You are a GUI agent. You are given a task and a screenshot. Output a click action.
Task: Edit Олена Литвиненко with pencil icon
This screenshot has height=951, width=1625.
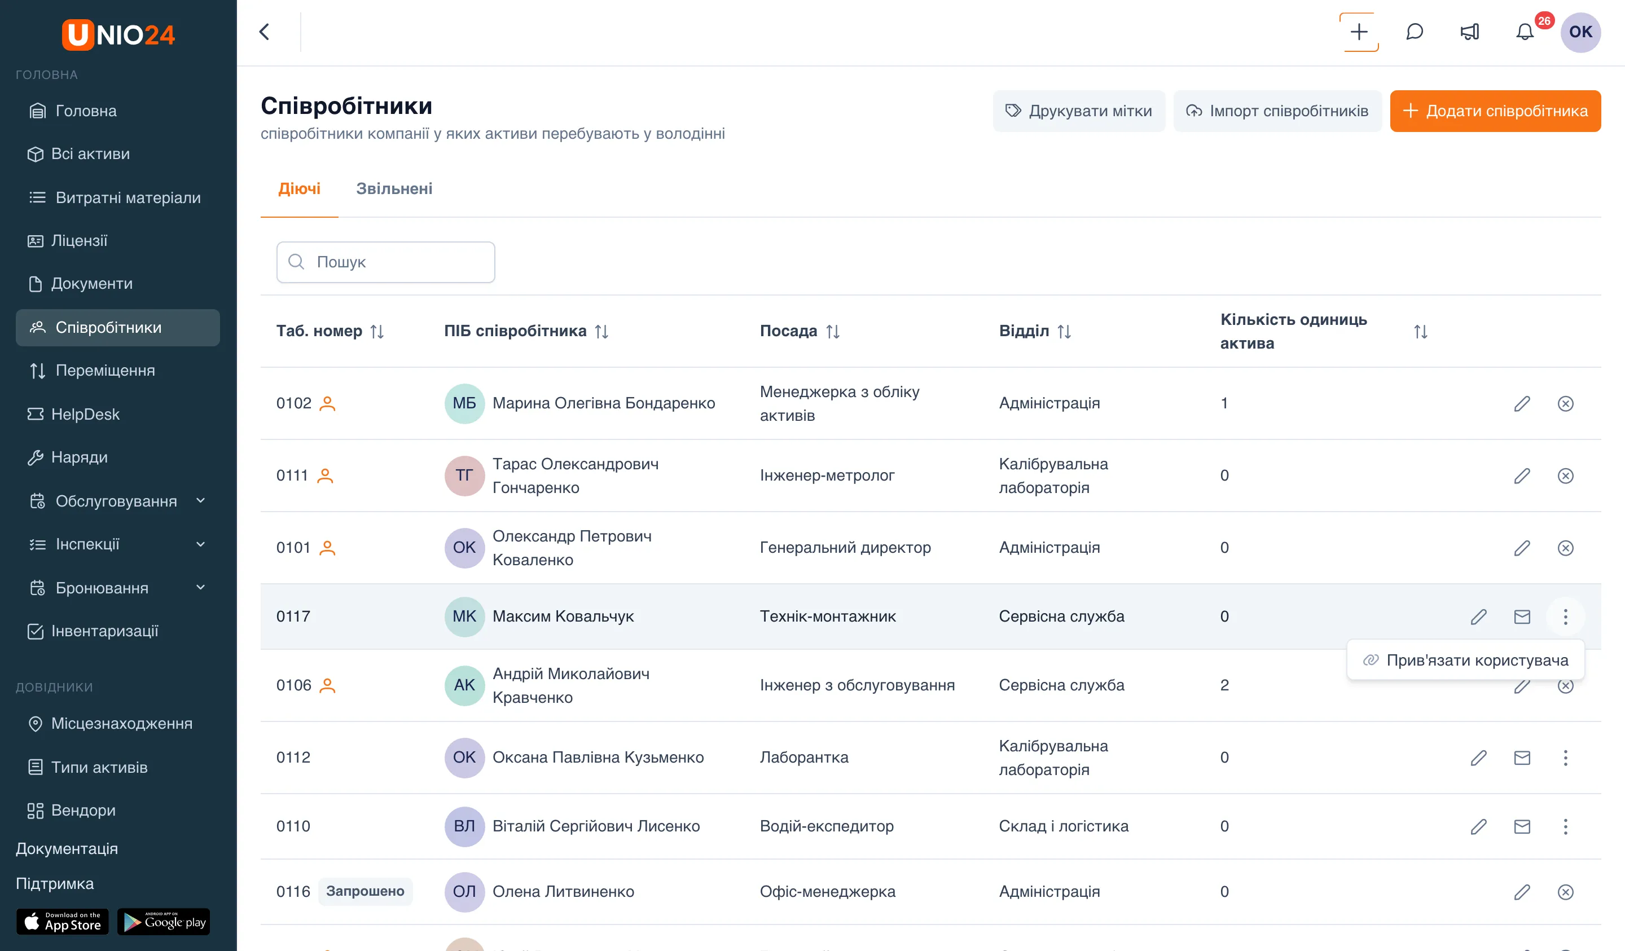(1522, 892)
